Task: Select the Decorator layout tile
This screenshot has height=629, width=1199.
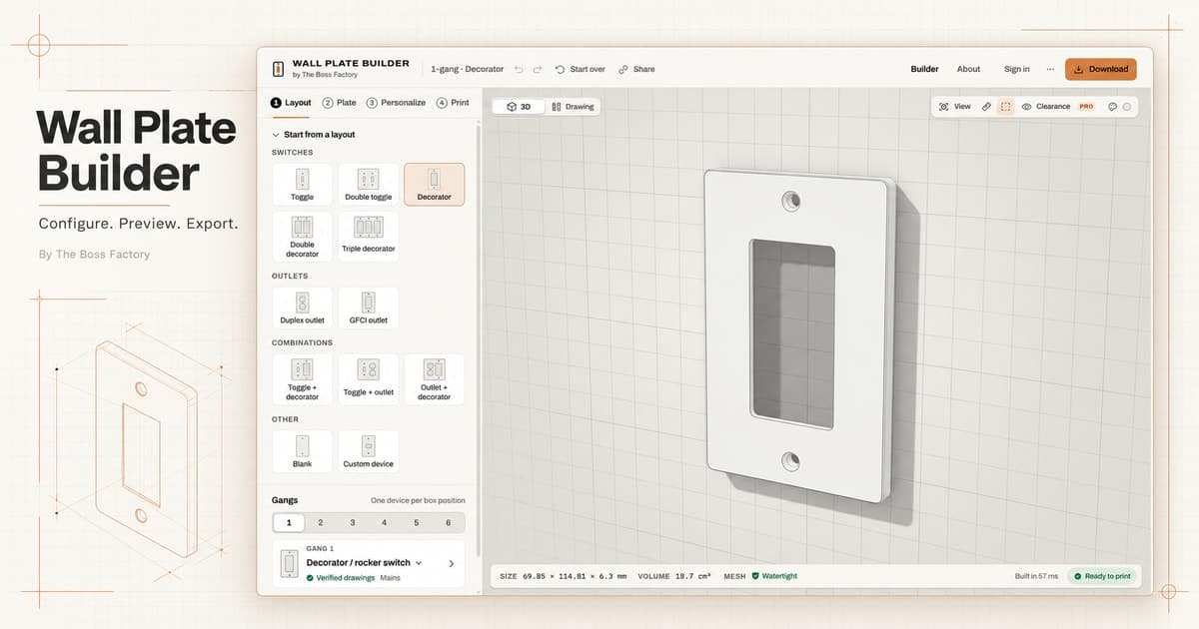Action: point(434,185)
